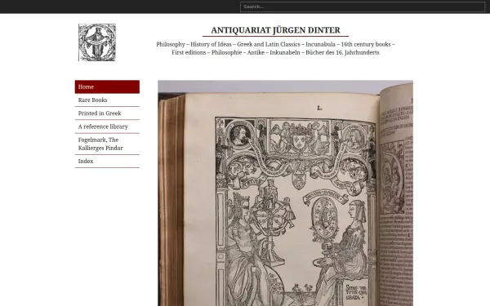Open the Rare Books page

(107, 100)
